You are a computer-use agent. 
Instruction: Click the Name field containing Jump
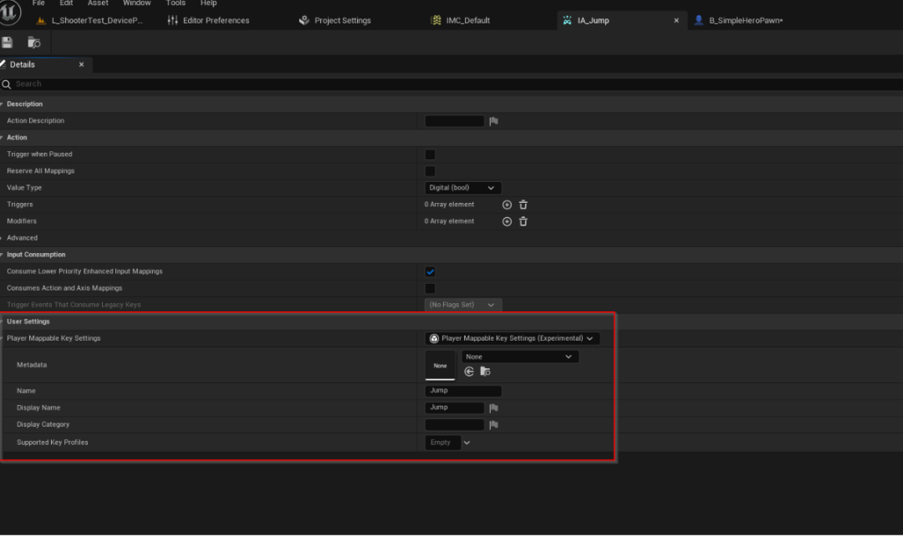tap(463, 391)
